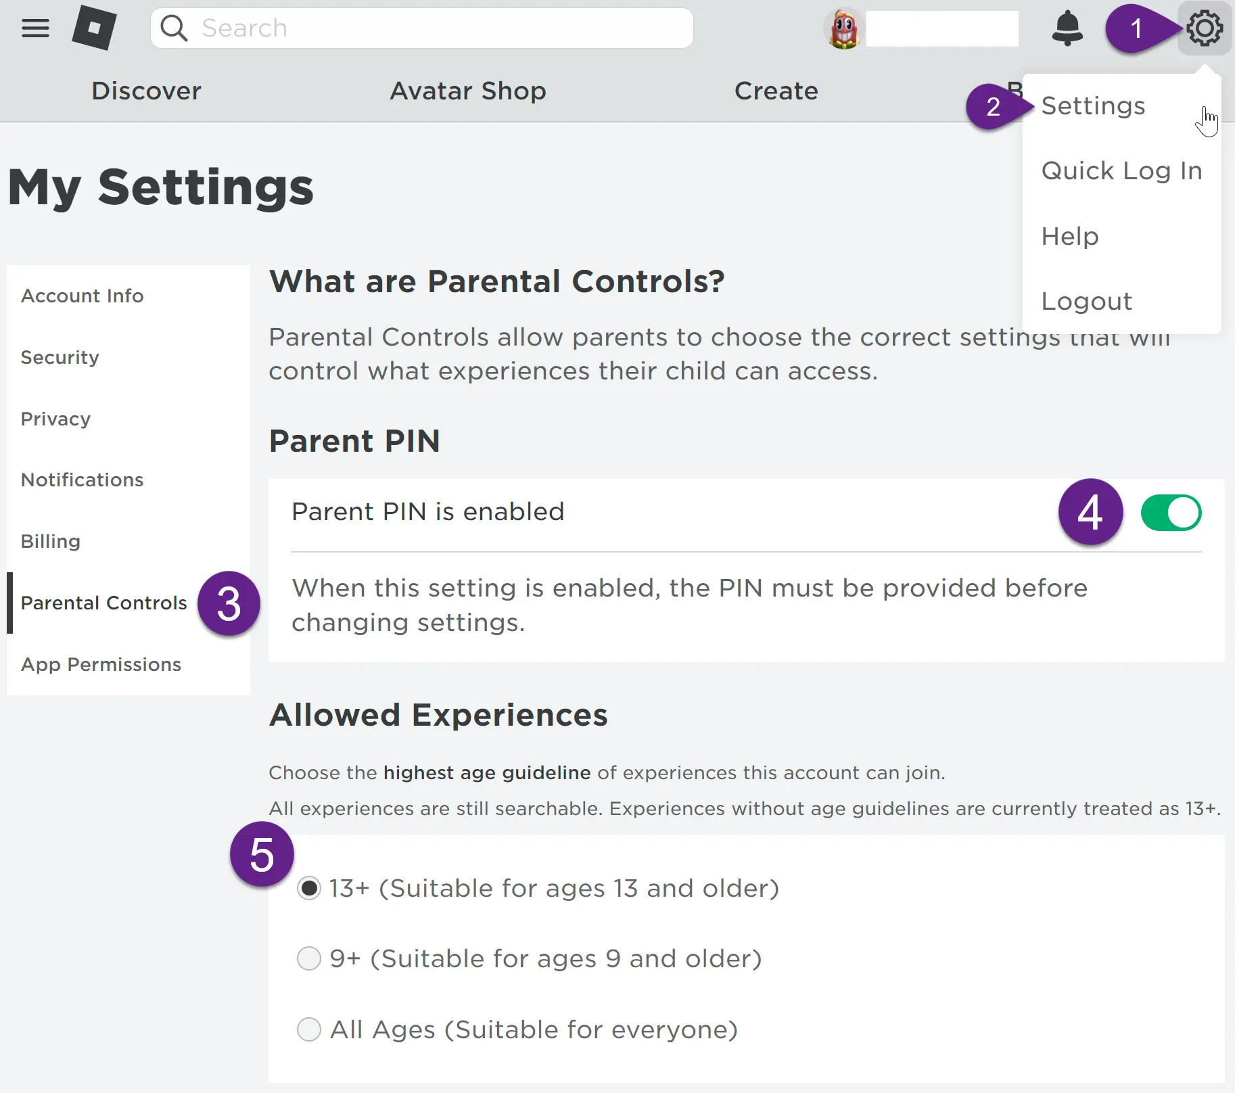The width and height of the screenshot is (1235, 1093).
Task: Click the settings gear icon
Action: (x=1205, y=28)
